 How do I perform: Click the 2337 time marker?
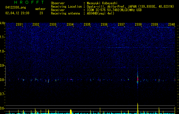tap(121, 25)
